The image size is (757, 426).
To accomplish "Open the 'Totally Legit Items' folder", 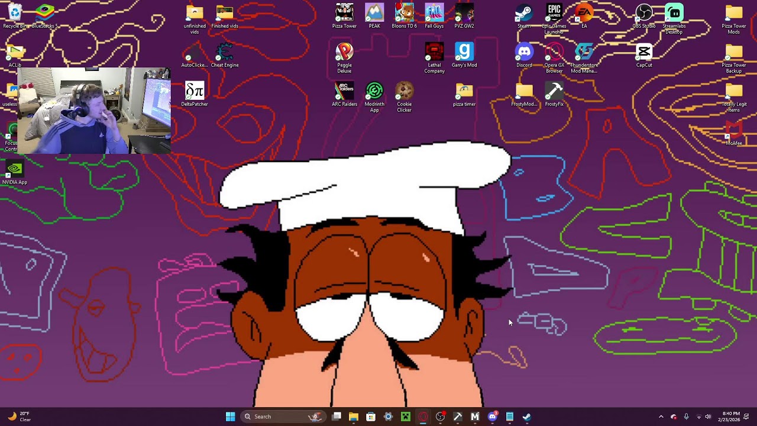I will point(734,97).
